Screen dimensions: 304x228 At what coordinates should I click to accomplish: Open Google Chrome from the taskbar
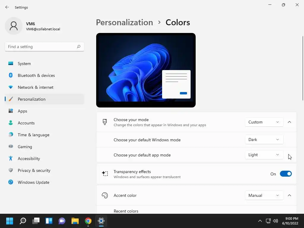pyautogui.click(x=88, y=221)
